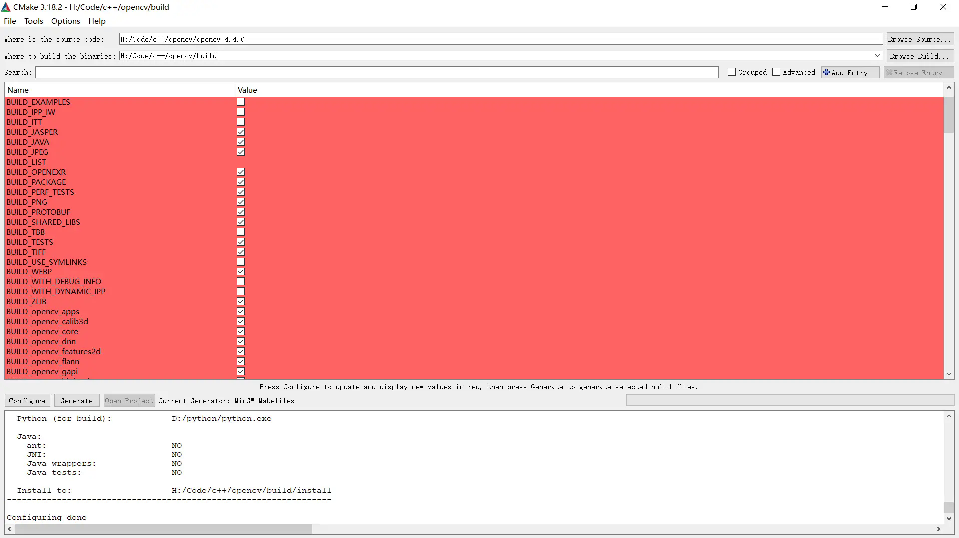Toggle the Grouped checkbox

pos(732,72)
